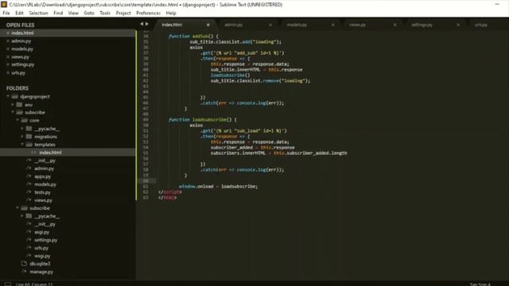Open the View menu

(73, 14)
